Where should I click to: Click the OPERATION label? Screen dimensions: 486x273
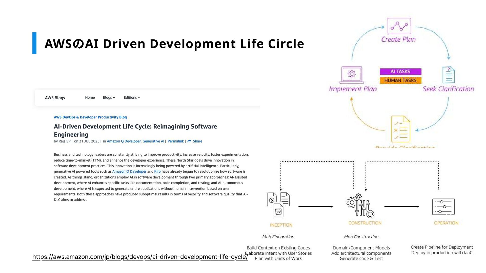pos(446,223)
